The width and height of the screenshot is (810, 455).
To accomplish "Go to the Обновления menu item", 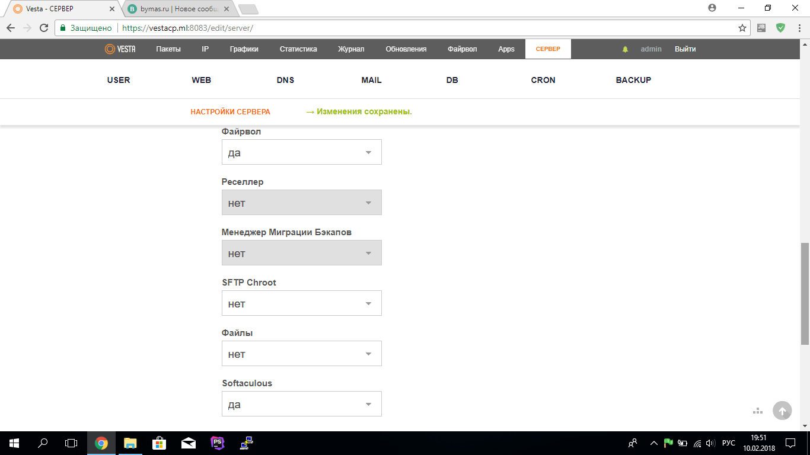I will point(406,49).
